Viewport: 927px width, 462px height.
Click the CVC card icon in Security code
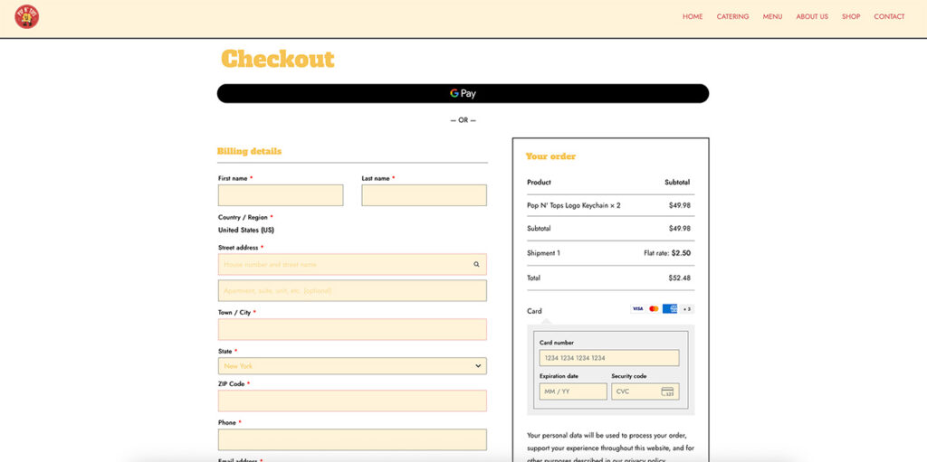(667, 391)
